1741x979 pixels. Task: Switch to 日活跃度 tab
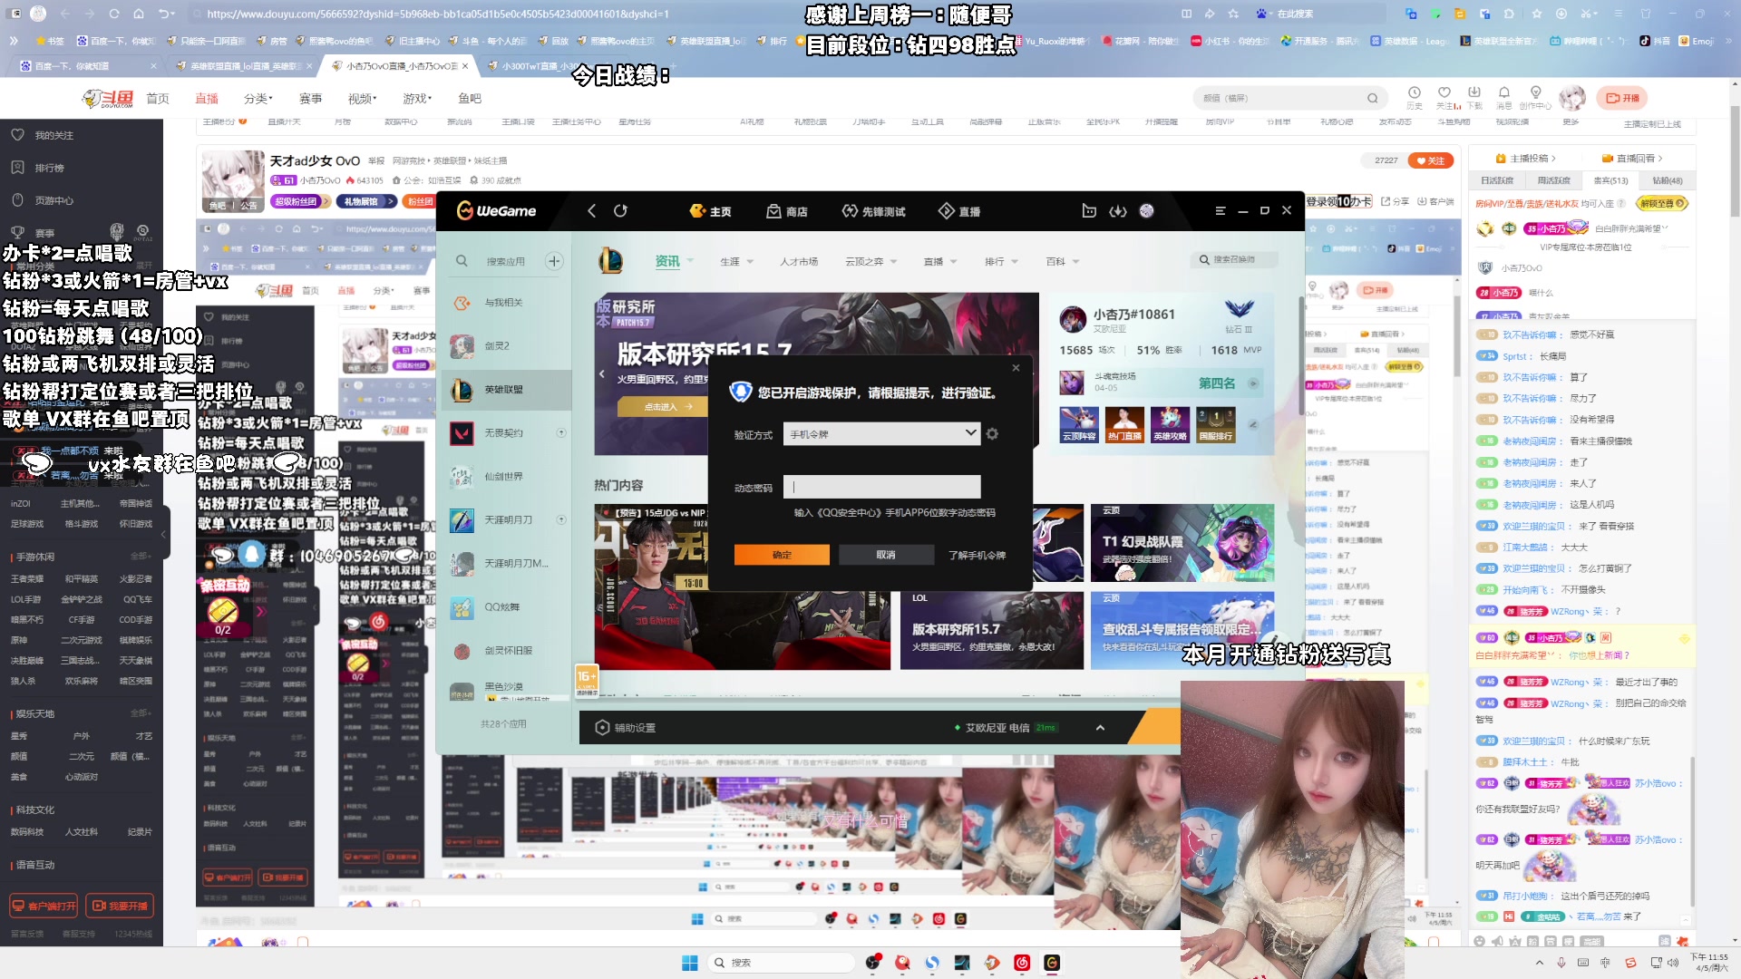(1497, 180)
